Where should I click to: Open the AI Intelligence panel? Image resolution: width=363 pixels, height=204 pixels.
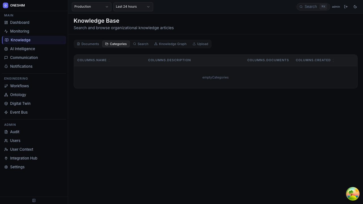tap(22, 49)
